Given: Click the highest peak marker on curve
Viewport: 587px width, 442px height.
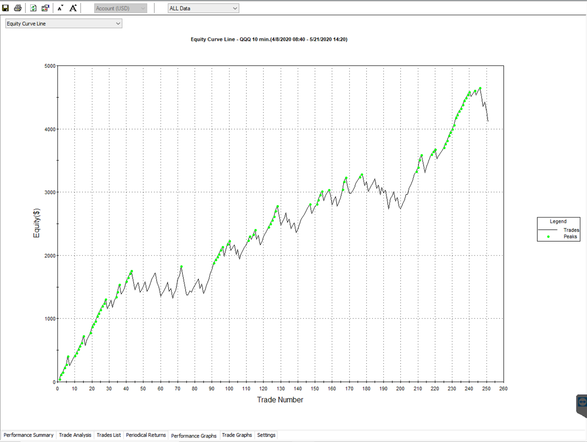Looking at the screenshot, I should coord(480,88).
